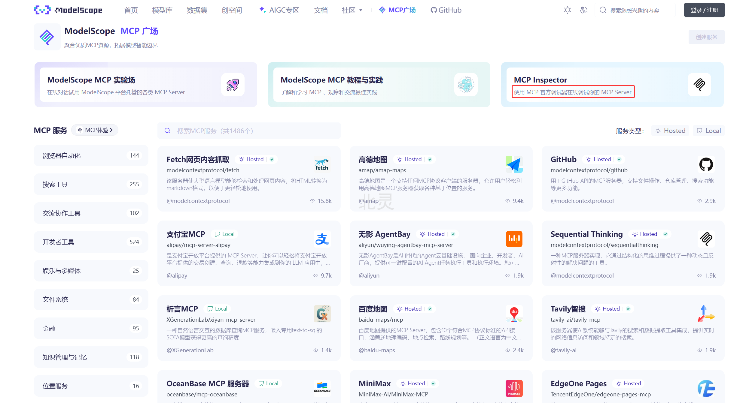Screen dimensions: 752x403
Task: Toggle the light/dark theme sun icon
Action: click(567, 10)
